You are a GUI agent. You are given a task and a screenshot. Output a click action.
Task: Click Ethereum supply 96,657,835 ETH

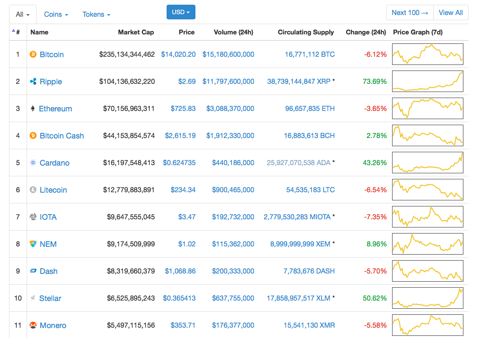[310, 108]
